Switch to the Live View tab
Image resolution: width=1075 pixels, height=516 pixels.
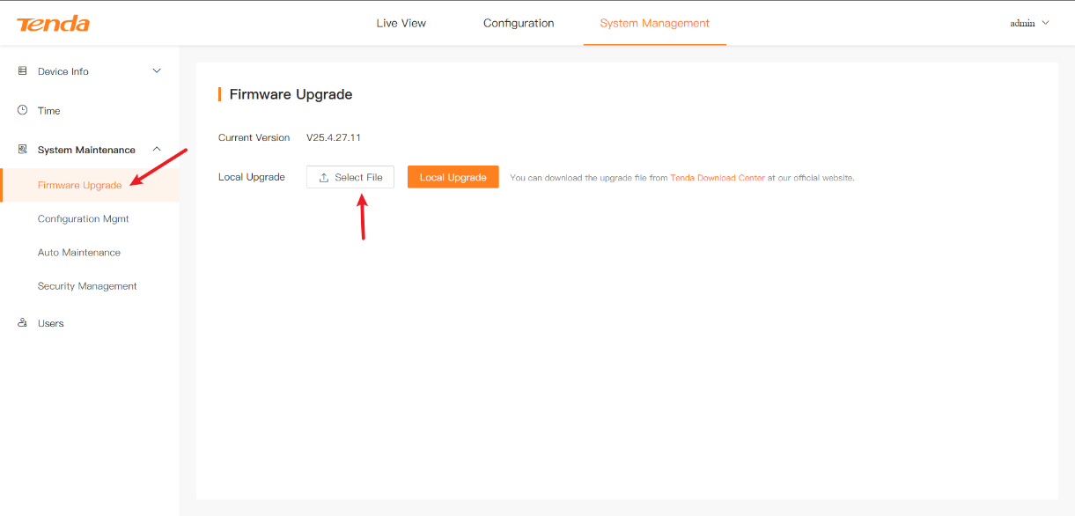(x=401, y=23)
